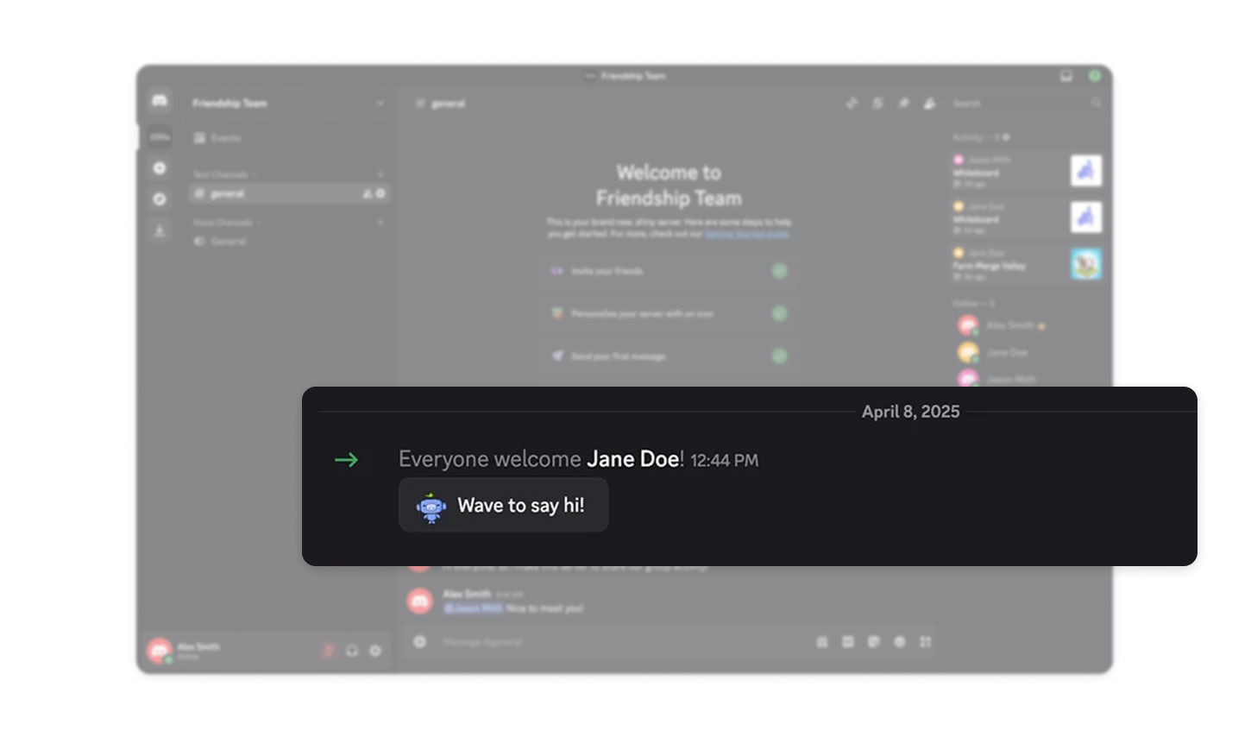1251x737 pixels.
Task: Open Jason Mith's Whiteboard activity card
Action: click(1027, 171)
